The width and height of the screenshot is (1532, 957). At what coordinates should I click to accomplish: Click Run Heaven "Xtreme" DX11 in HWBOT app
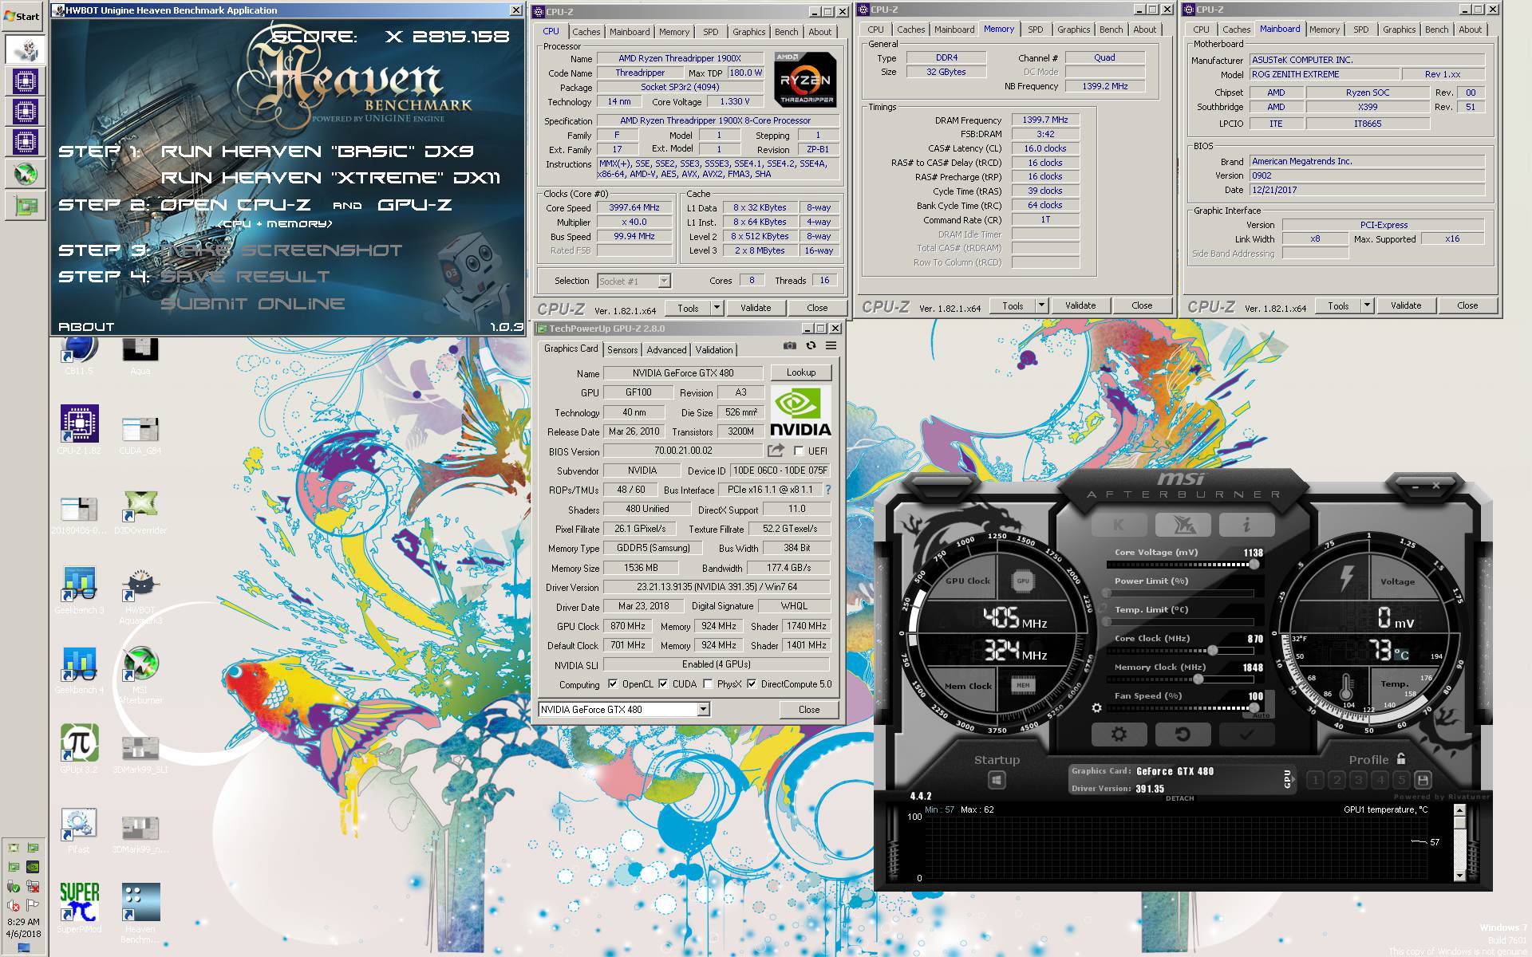[330, 178]
